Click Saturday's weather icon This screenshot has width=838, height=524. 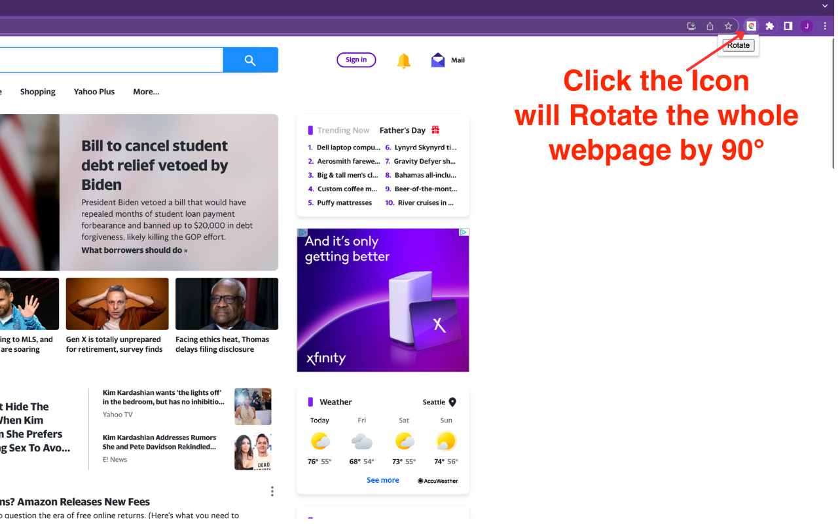coord(404,441)
